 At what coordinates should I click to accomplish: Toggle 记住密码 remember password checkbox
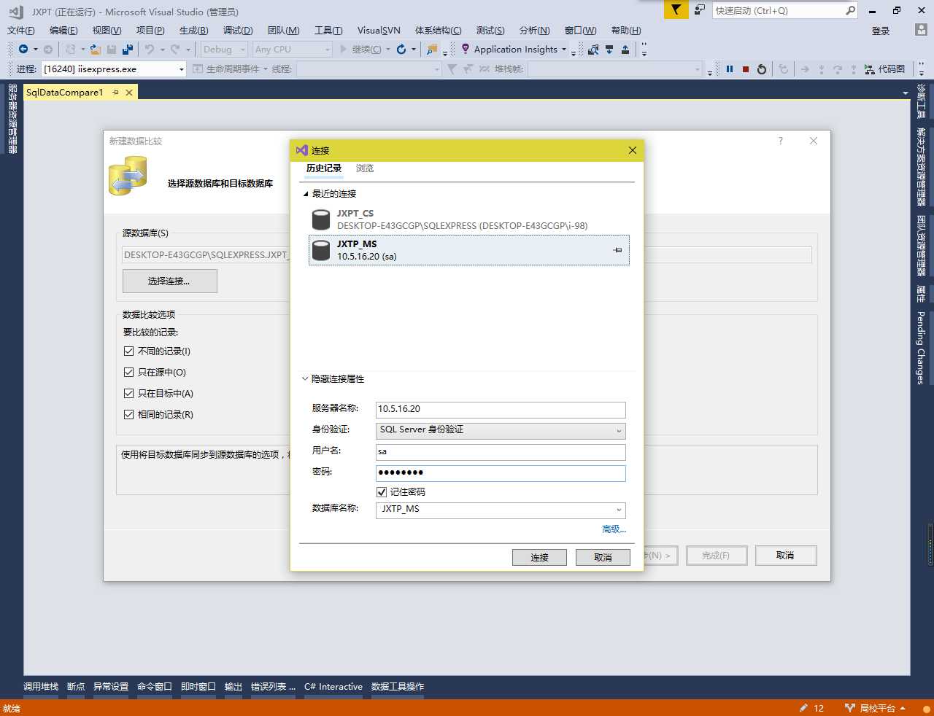point(382,492)
